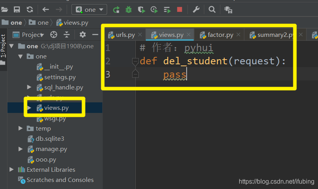
Task: Switch to summary2.py editor tab
Action: 276,35
